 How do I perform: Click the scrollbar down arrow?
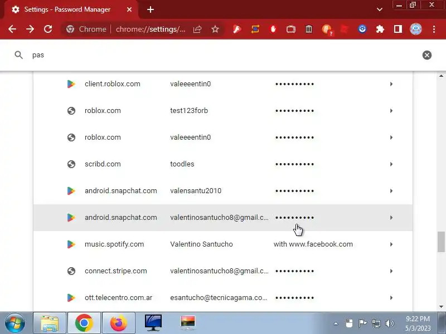click(441, 307)
